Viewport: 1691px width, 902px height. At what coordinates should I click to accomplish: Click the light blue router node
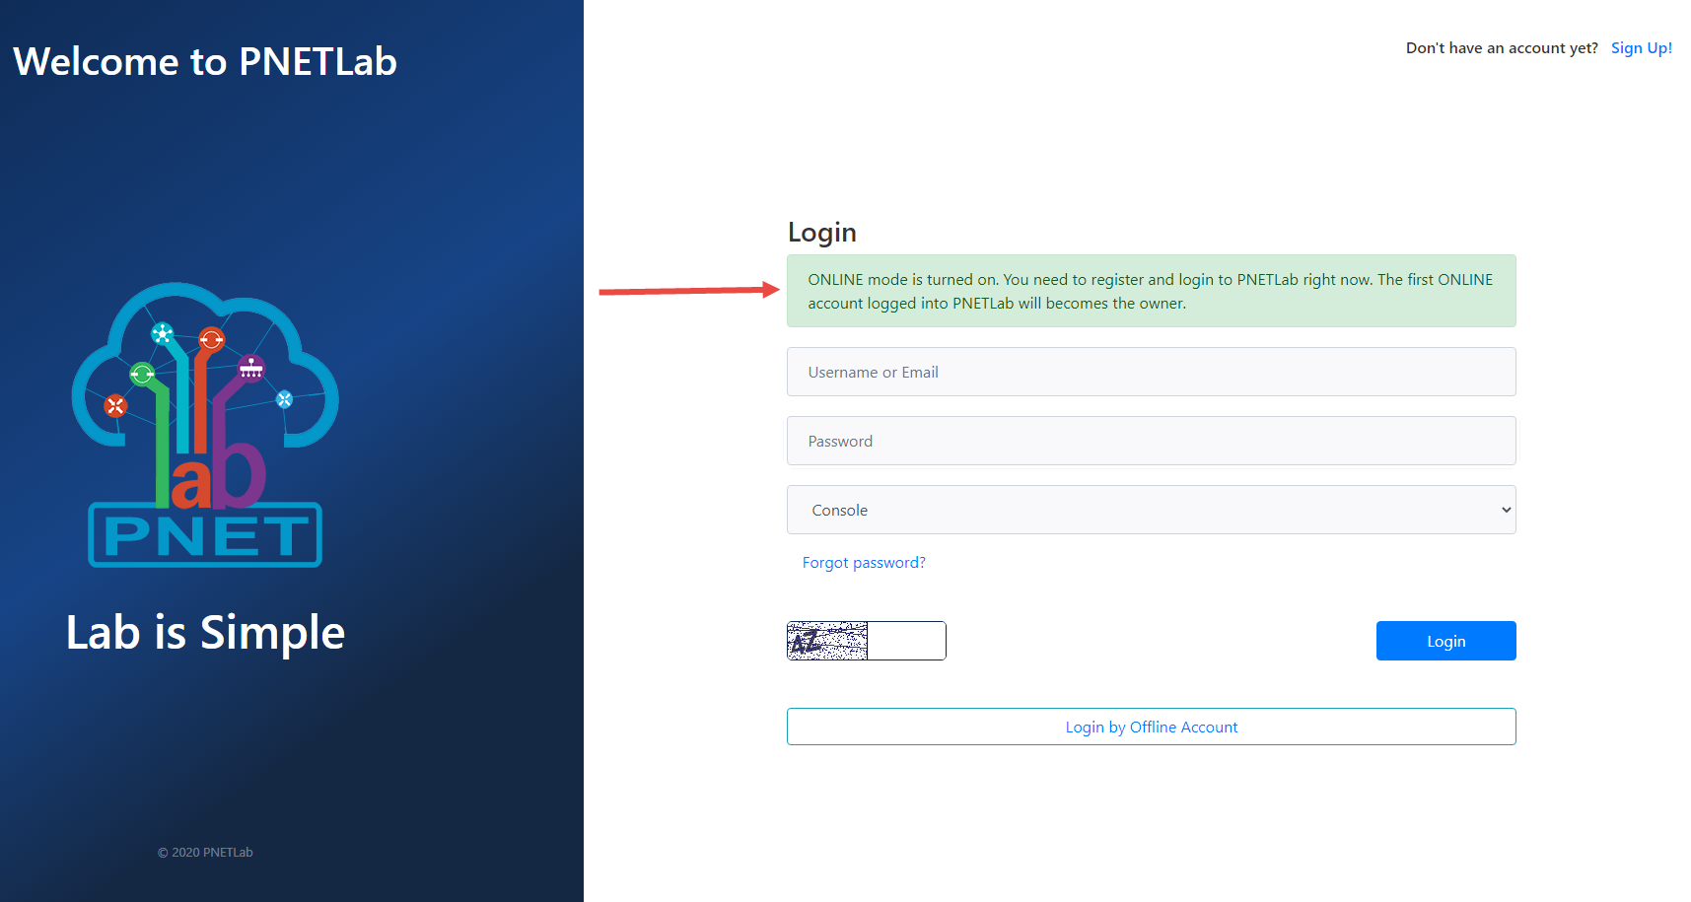285,399
